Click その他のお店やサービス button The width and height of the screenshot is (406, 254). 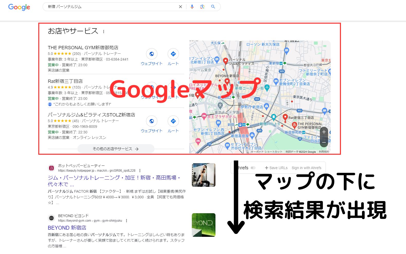pos(116,149)
